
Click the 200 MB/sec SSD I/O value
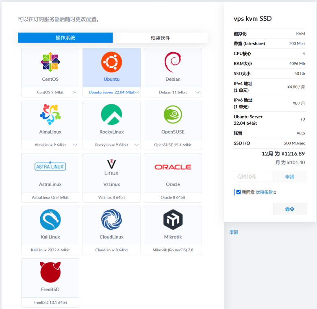click(294, 143)
